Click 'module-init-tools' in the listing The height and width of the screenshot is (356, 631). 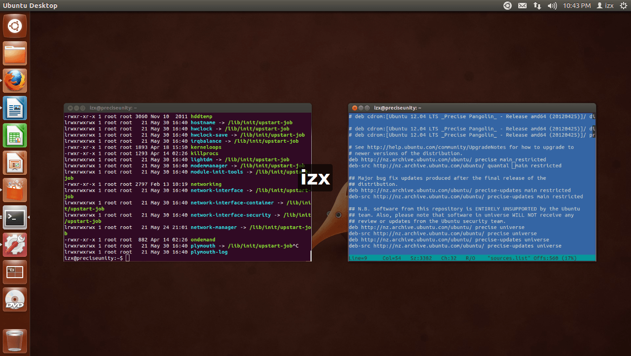coord(217,172)
